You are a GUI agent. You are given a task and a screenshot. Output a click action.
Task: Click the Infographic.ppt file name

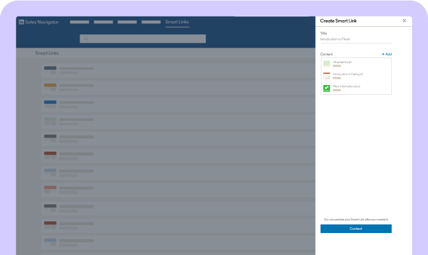(342, 62)
